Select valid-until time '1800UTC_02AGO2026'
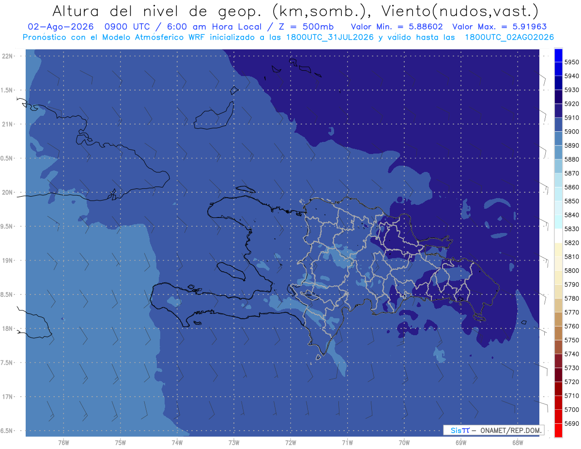The height and width of the screenshot is (449, 581). 509,37
